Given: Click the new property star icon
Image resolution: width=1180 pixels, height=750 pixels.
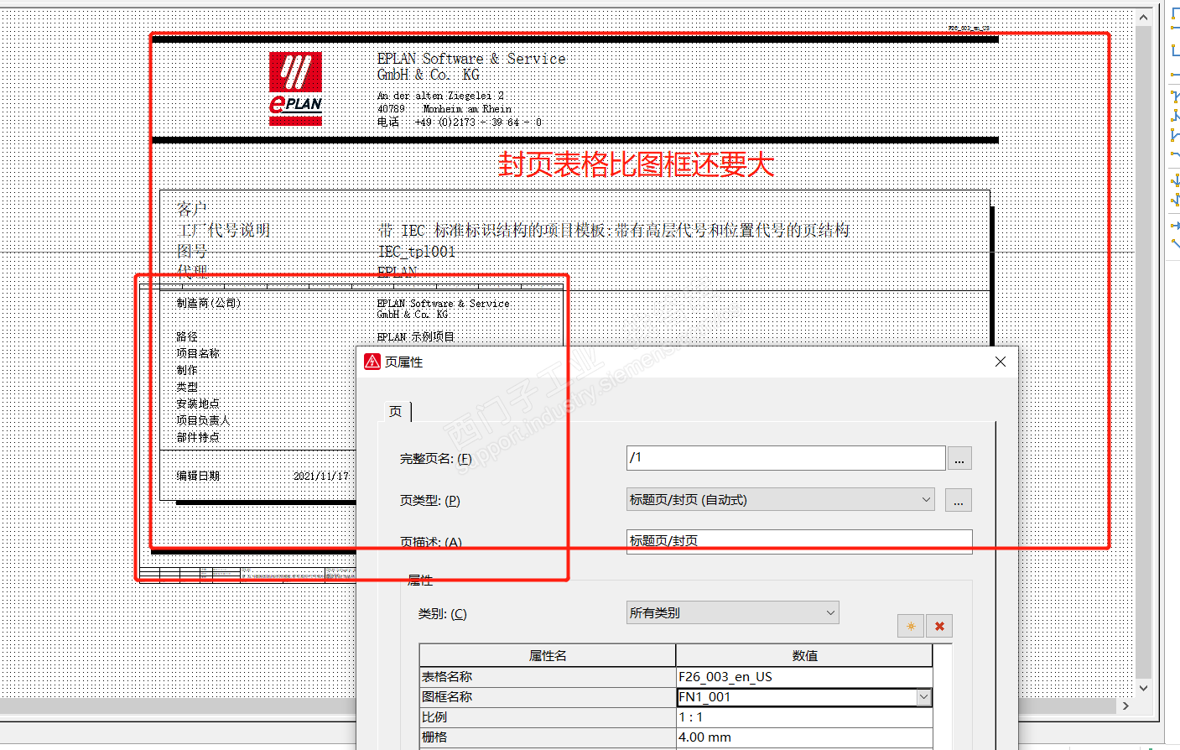Looking at the screenshot, I should [911, 626].
